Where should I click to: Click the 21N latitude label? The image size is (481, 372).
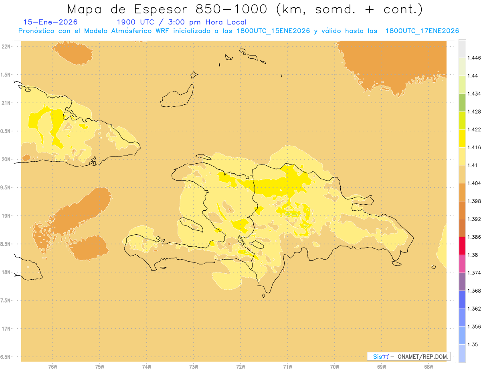point(6,103)
